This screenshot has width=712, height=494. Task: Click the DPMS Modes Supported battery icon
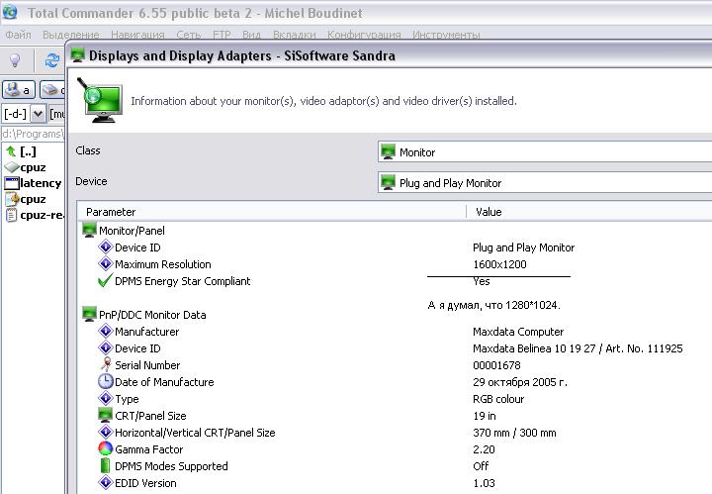pos(106,466)
